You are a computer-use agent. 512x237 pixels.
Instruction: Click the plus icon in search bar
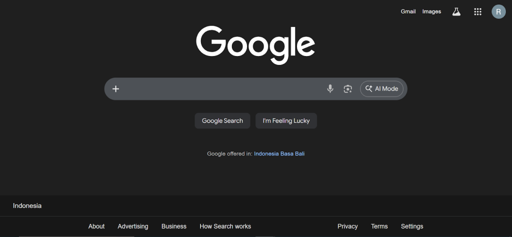[115, 89]
